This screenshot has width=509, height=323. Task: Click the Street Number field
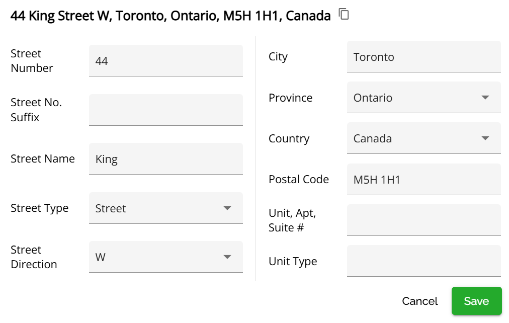point(165,61)
